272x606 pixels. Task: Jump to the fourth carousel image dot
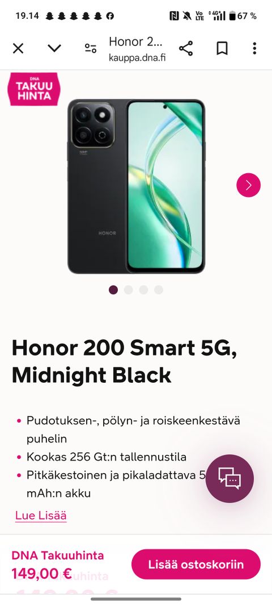(x=159, y=290)
